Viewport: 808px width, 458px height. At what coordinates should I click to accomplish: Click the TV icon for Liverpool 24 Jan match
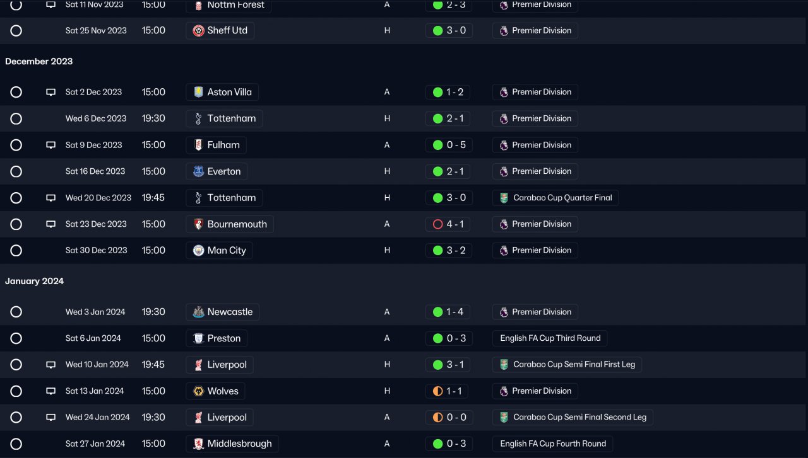(51, 417)
